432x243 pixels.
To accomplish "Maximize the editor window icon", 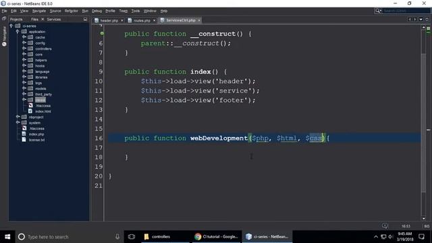I will 427,20.
